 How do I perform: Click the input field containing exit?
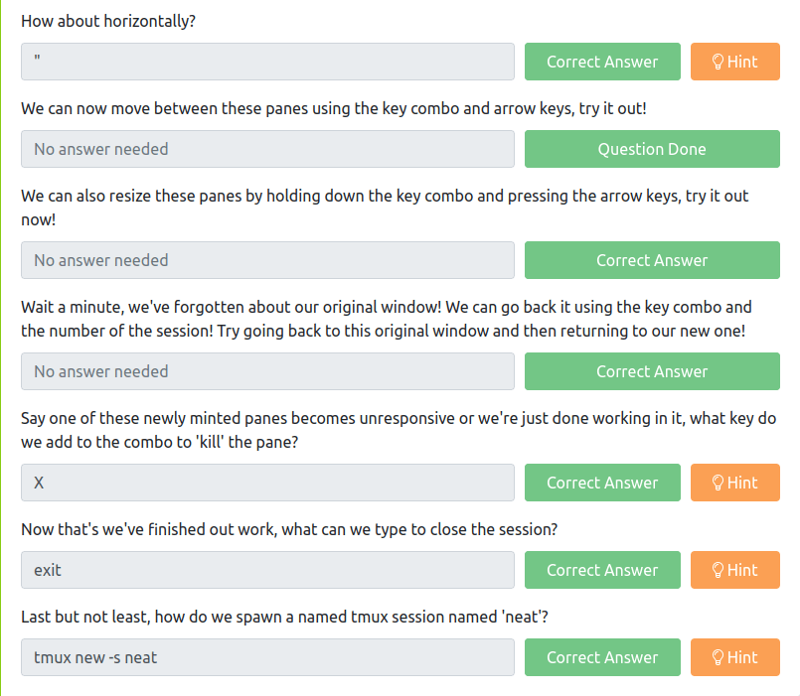pos(267,570)
